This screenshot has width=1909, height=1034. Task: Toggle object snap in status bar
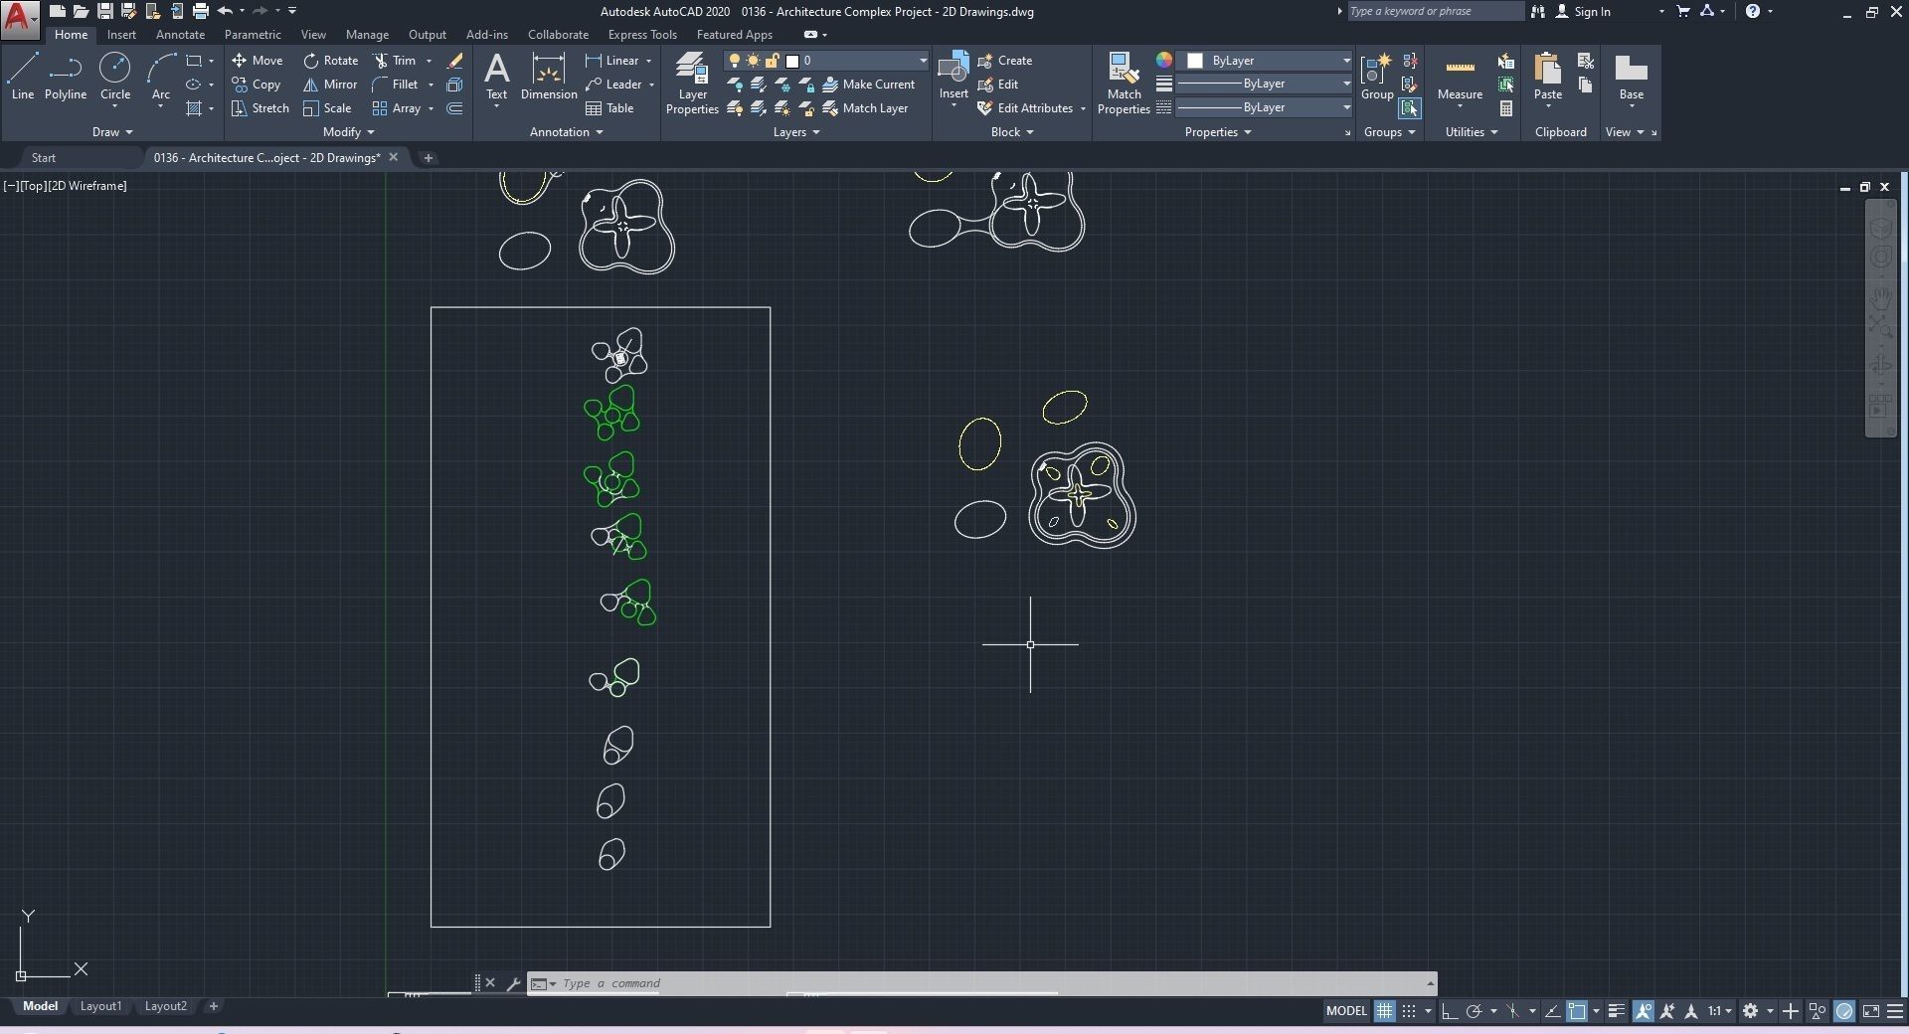(x=1577, y=1011)
